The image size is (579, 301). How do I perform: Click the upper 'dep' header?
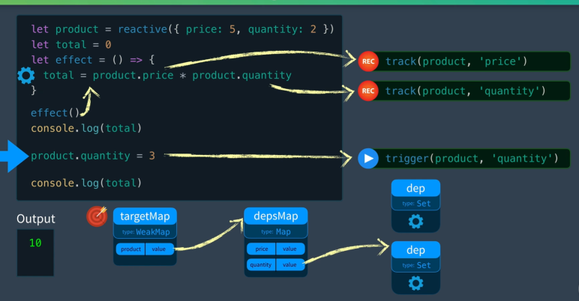pos(415,188)
